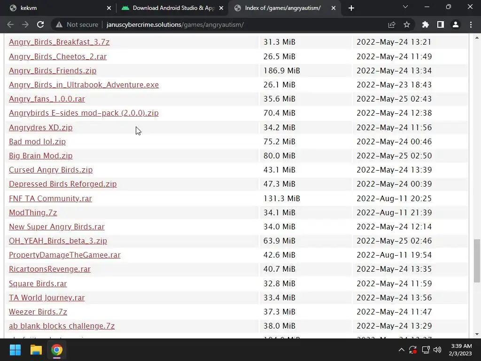Download OH_YEAH_Birds_beta_3.zip
481x361 pixels.
pyautogui.click(x=58, y=241)
